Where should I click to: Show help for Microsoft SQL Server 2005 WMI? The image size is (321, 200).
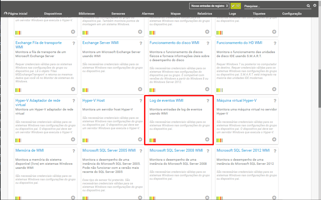pos(141,151)
